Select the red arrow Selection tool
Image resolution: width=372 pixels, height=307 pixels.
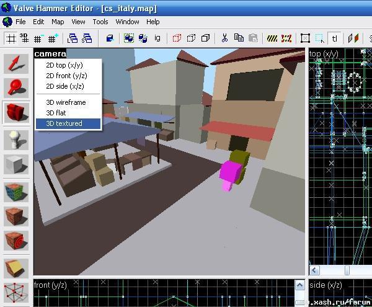[x=15, y=65]
